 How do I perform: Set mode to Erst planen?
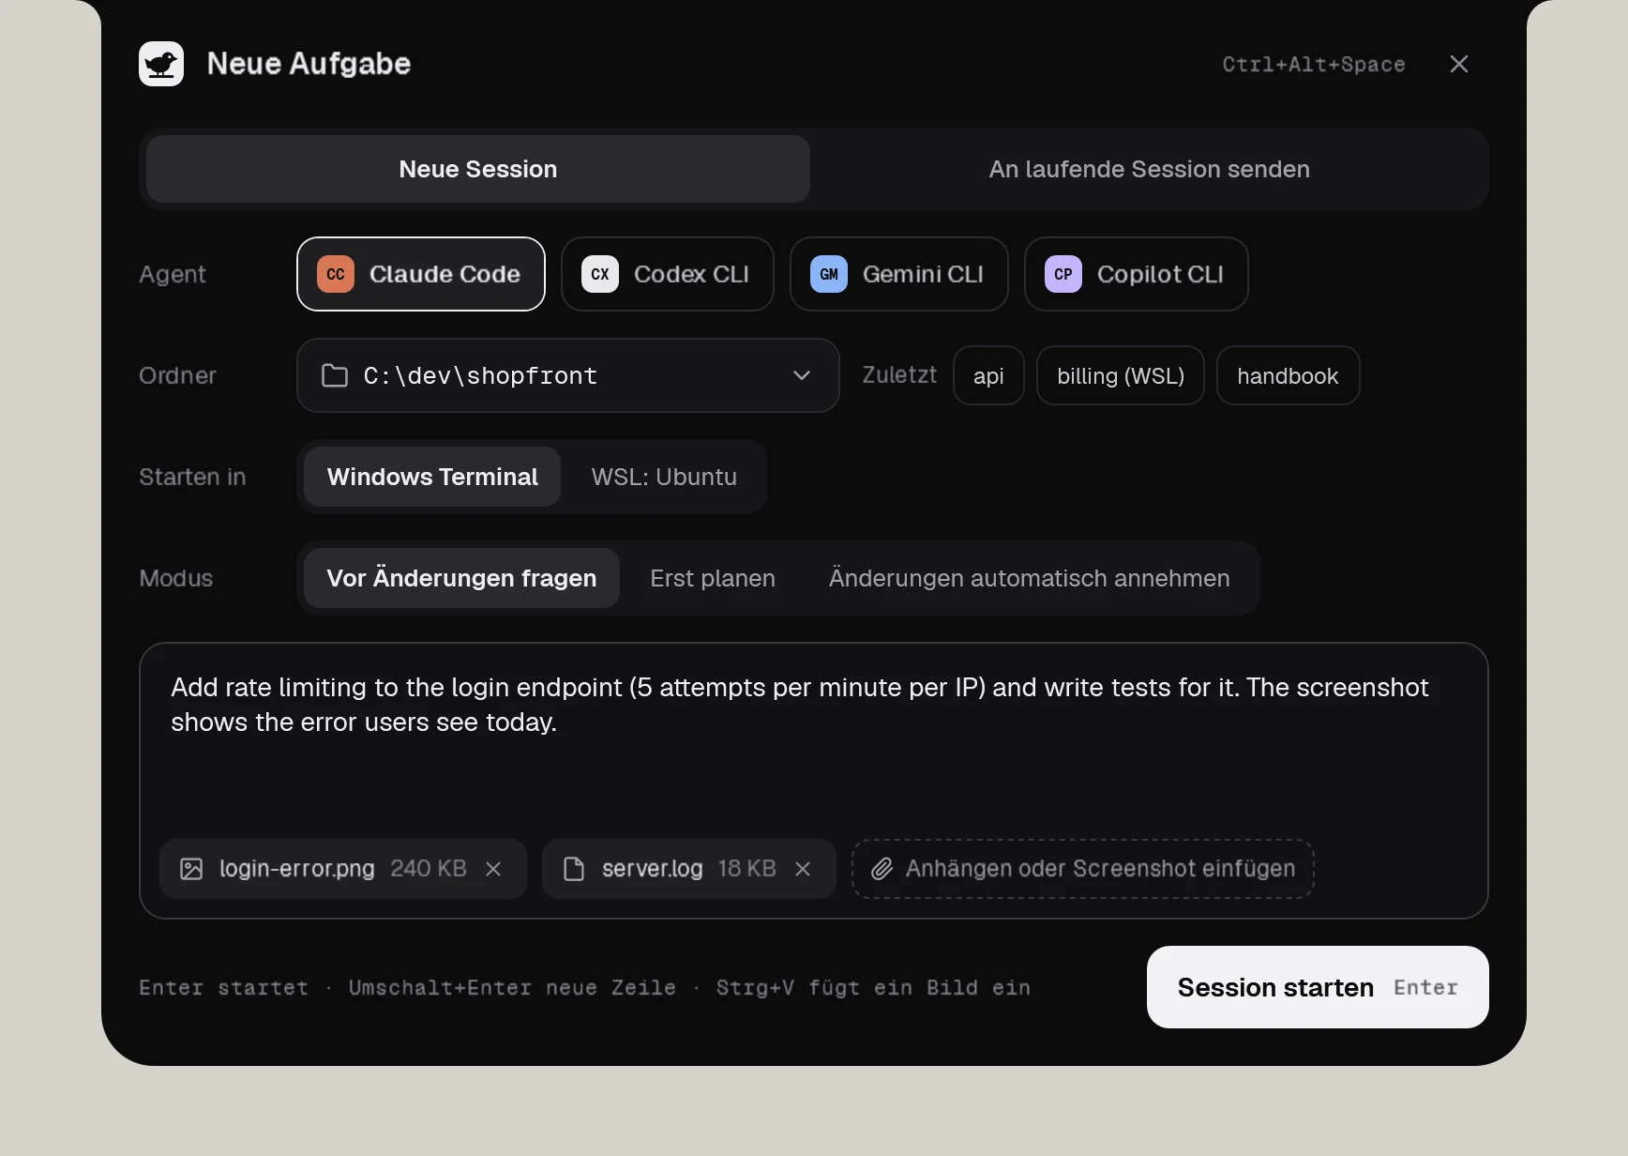tap(713, 578)
